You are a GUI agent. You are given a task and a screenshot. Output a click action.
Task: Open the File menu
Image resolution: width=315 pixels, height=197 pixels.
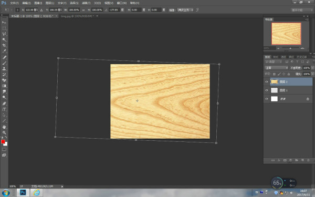click(15, 3)
